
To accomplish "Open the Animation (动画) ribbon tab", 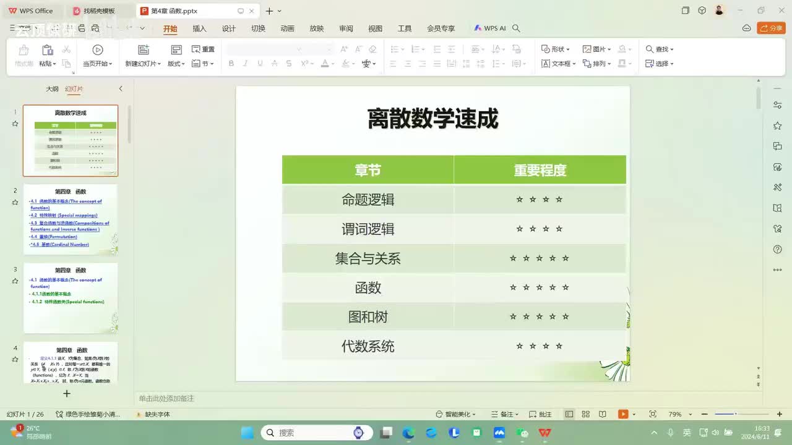I will (x=287, y=28).
